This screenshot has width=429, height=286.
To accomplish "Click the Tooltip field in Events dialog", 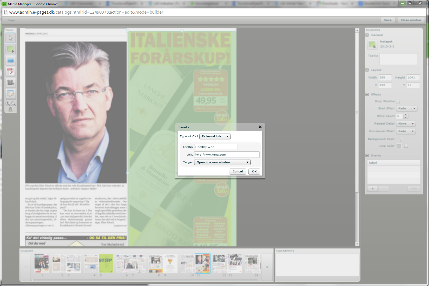I will pyautogui.click(x=216, y=147).
